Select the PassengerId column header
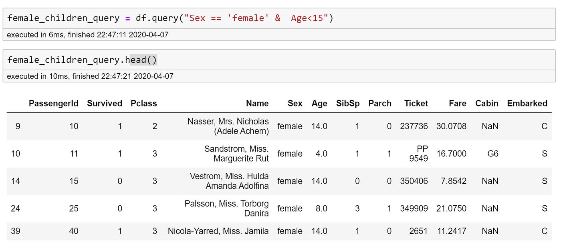 pyautogui.click(x=53, y=103)
